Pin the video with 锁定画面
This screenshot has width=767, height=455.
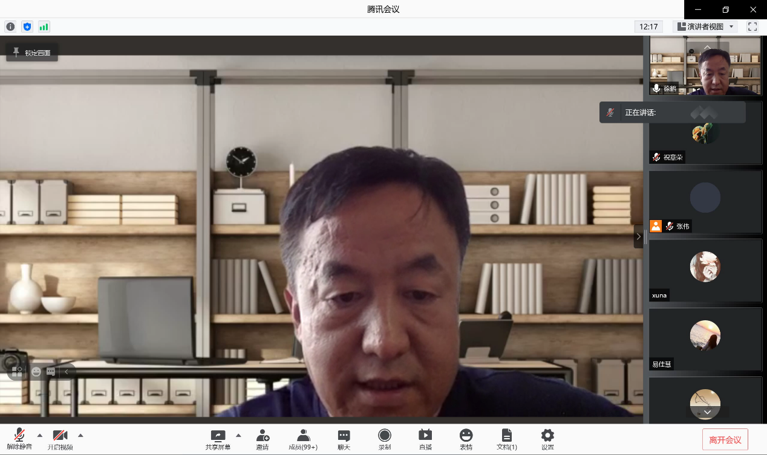(x=32, y=53)
